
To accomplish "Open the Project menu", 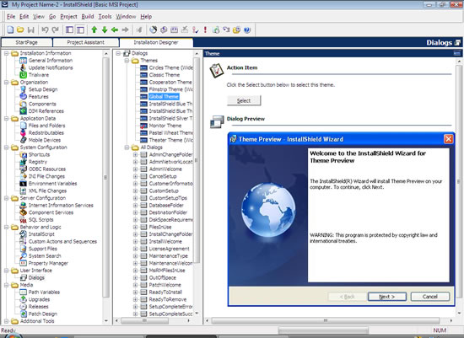I will 68,17.
